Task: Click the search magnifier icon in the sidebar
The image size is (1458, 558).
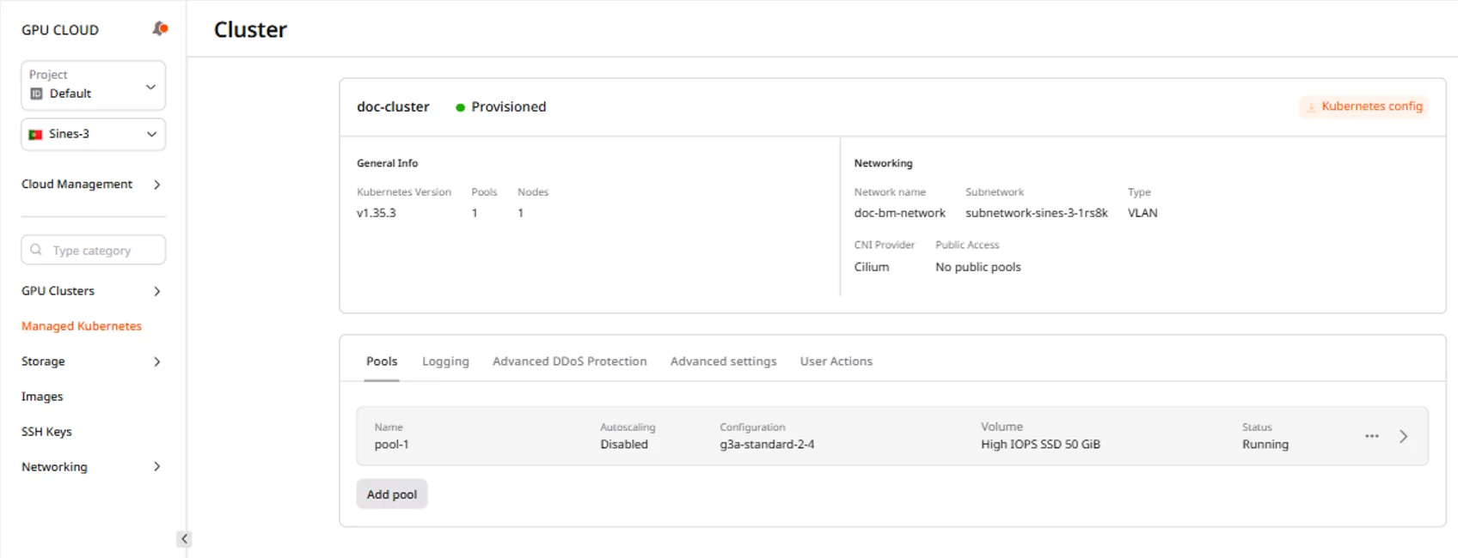Action: pyautogui.click(x=36, y=250)
